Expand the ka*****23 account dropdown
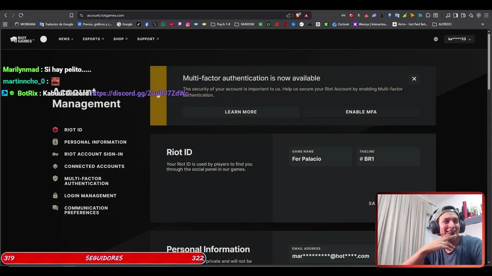The width and height of the screenshot is (492, 276). [459, 39]
